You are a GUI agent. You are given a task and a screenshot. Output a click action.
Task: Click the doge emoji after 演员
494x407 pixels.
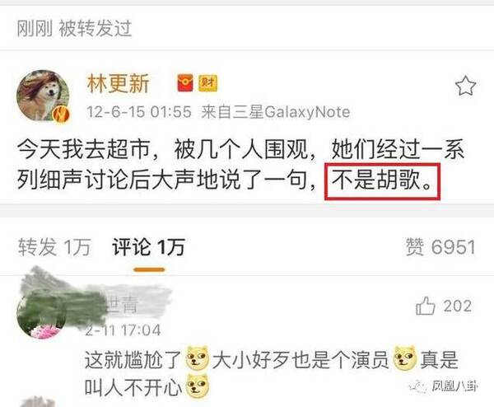(x=405, y=358)
